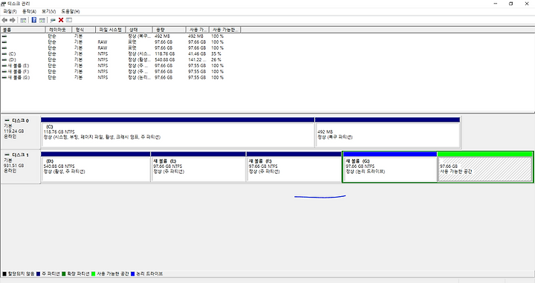Click the 디스크 관리 title bar app icon

tap(4, 4)
